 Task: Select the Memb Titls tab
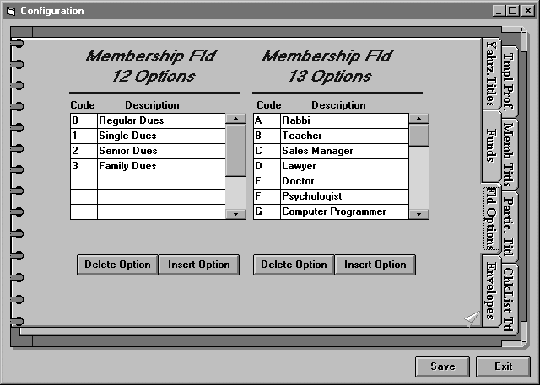(x=509, y=152)
